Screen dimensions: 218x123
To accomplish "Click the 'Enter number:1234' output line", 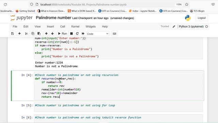I will click(49, 63).
